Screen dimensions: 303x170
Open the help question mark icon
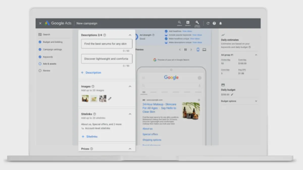point(214,23)
